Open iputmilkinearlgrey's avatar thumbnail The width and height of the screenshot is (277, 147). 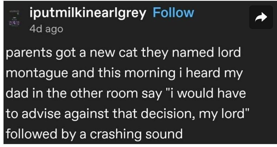pyautogui.click(x=14, y=18)
